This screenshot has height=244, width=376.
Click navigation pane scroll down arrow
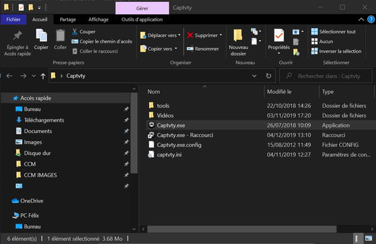(134, 229)
